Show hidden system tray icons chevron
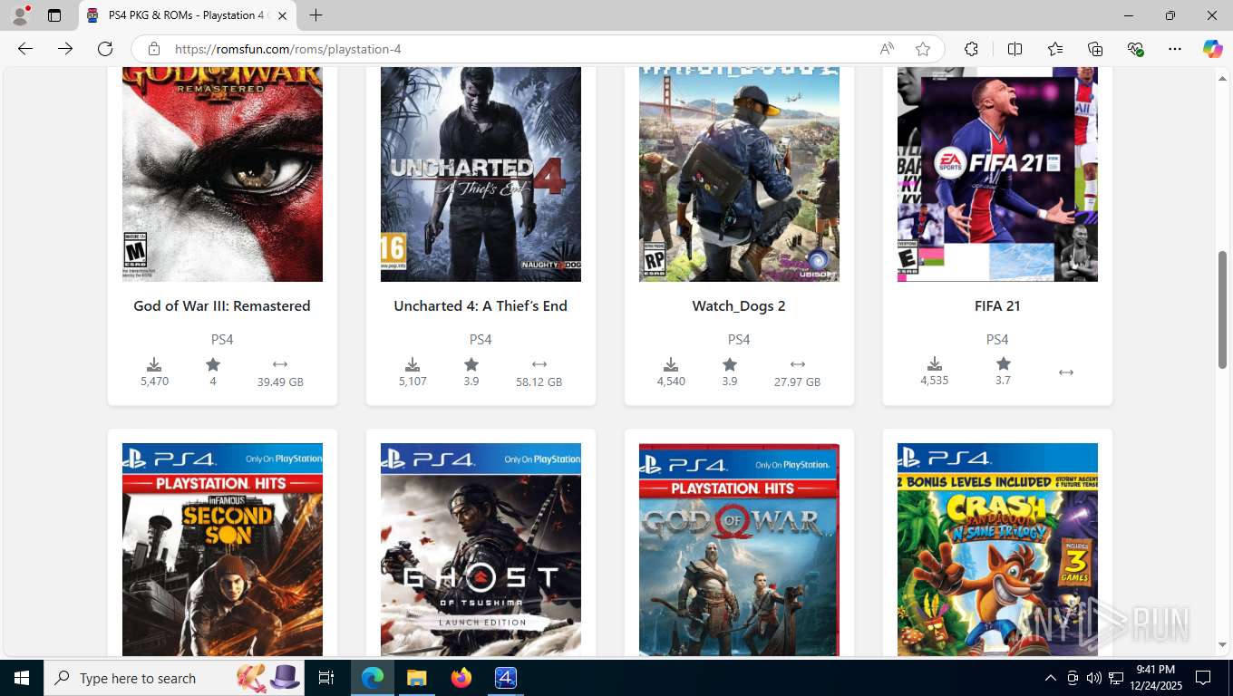This screenshot has width=1233, height=696. [1050, 678]
